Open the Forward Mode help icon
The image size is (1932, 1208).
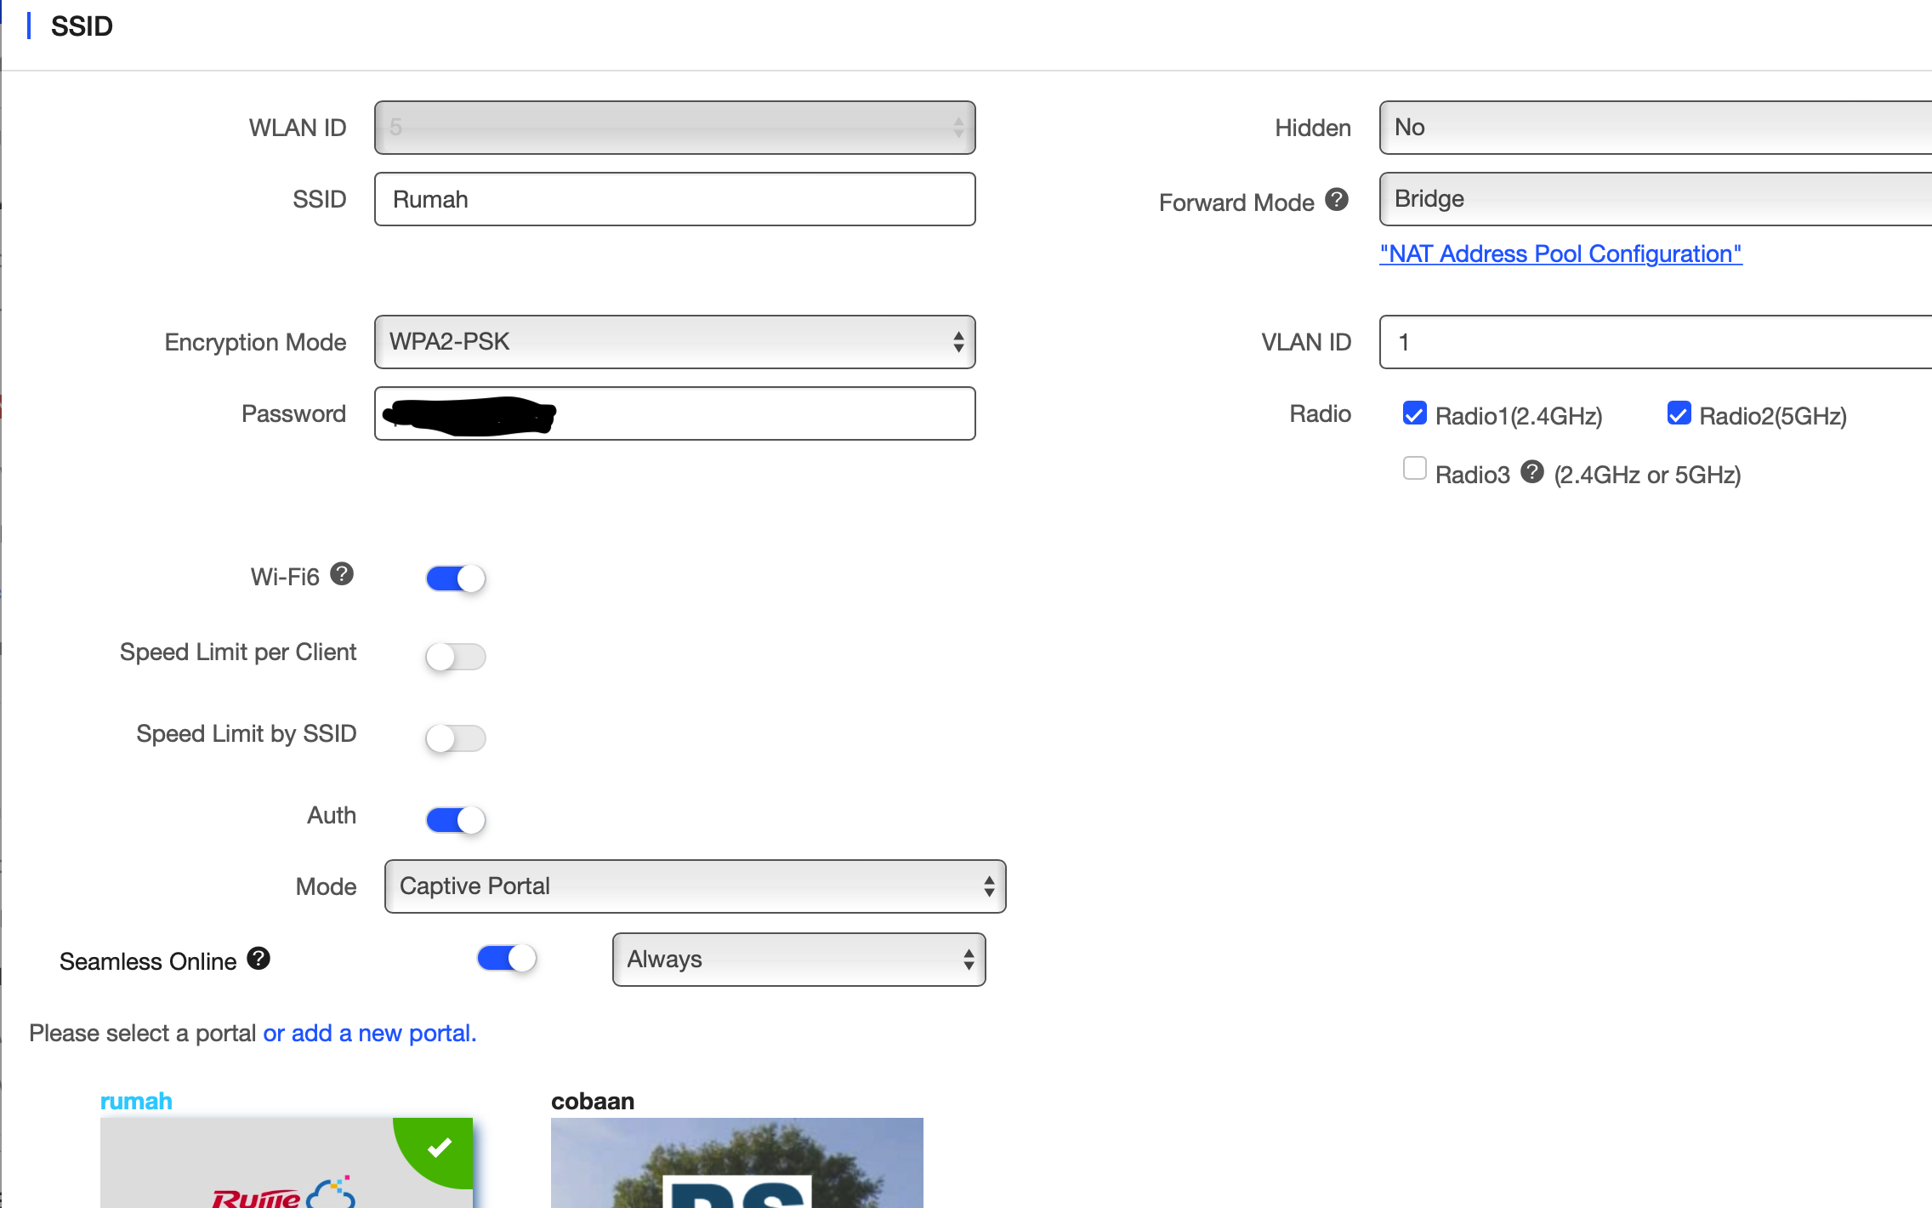click(x=1337, y=199)
